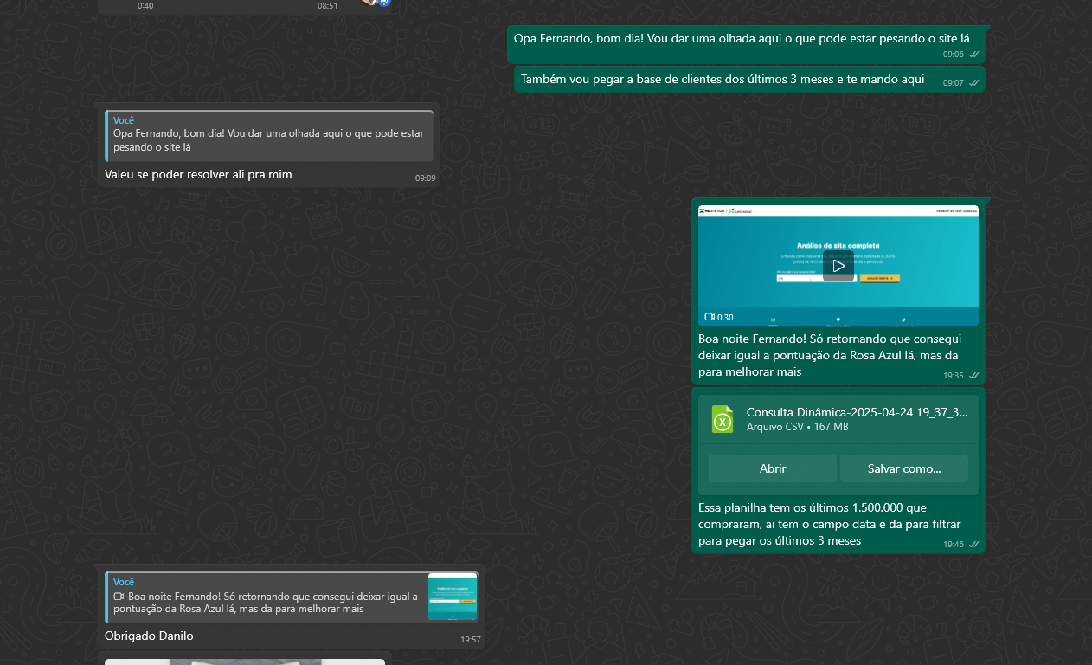Click the 19:57 timestamp

(470, 640)
